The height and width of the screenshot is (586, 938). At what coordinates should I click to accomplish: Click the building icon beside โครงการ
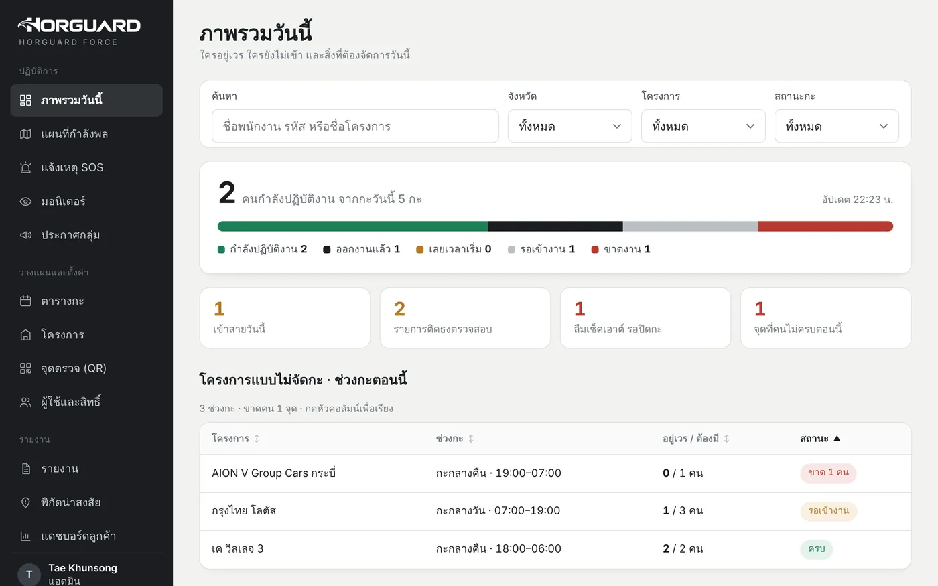click(x=25, y=334)
